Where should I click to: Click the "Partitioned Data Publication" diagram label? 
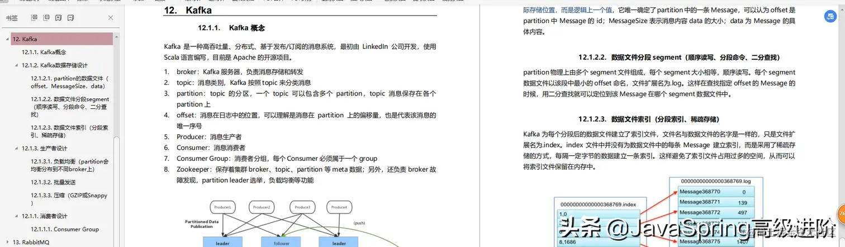click(202, 224)
